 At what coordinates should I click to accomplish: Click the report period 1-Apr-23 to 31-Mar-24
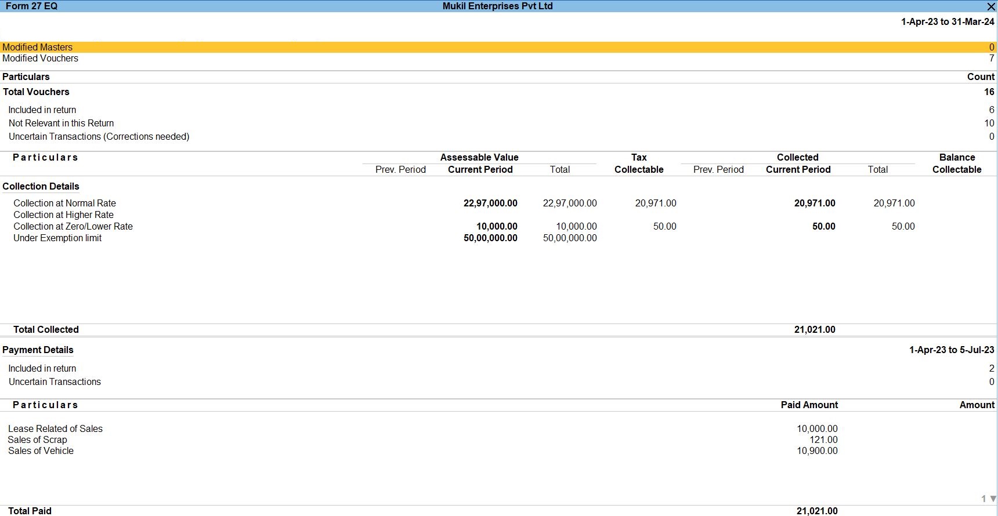click(948, 21)
